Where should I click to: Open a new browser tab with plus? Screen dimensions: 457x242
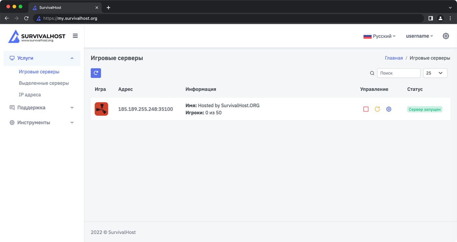click(x=109, y=7)
